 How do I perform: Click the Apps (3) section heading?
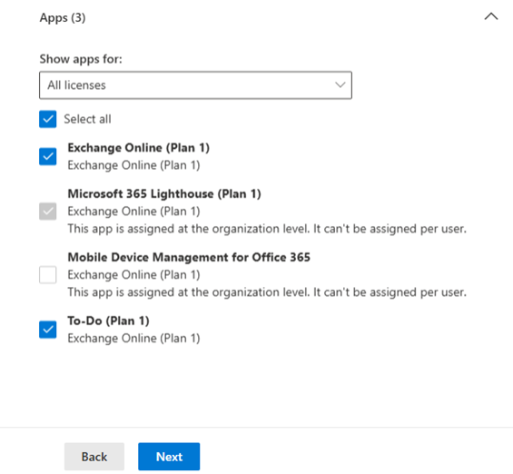coord(63,17)
